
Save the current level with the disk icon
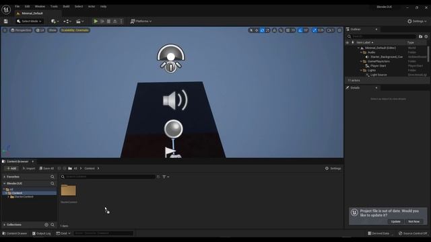(6, 21)
